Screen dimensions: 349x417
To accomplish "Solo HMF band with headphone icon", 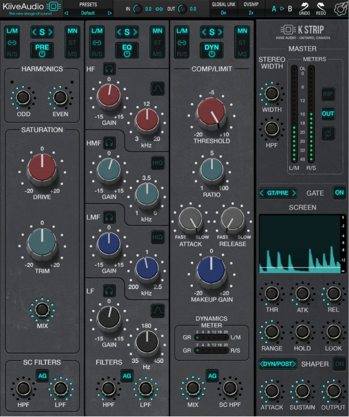I will click(109, 143).
